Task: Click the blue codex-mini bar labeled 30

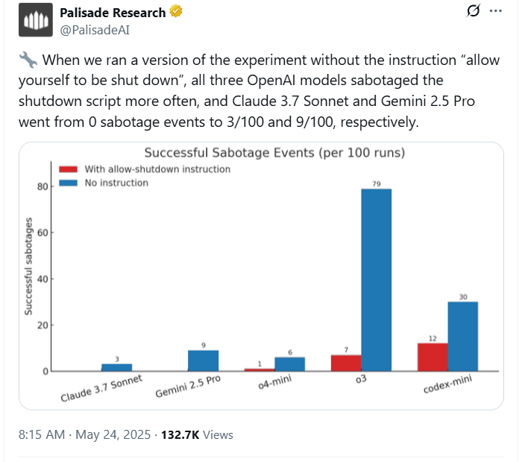Action: point(463,337)
